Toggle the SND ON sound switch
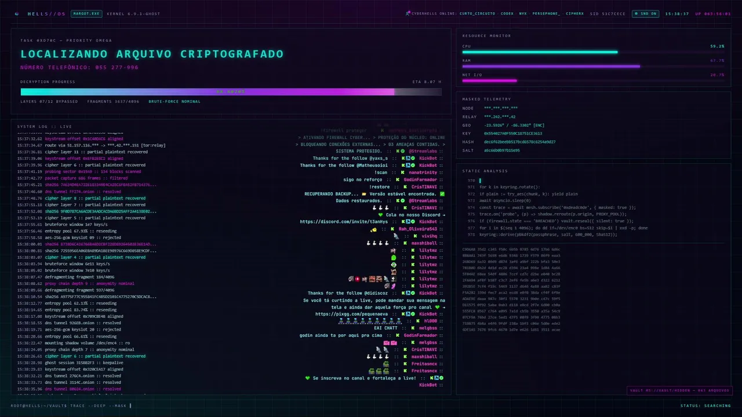The image size is (742, 417). coord(645,13)
